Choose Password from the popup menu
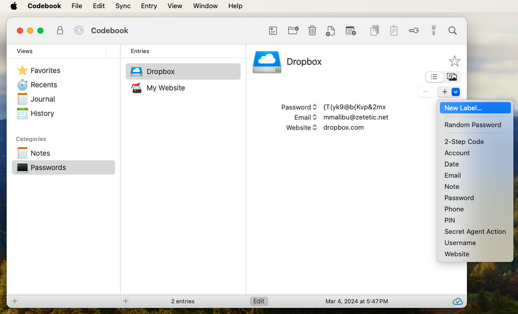Screen dimensions: 518x314 pos(475,198)
